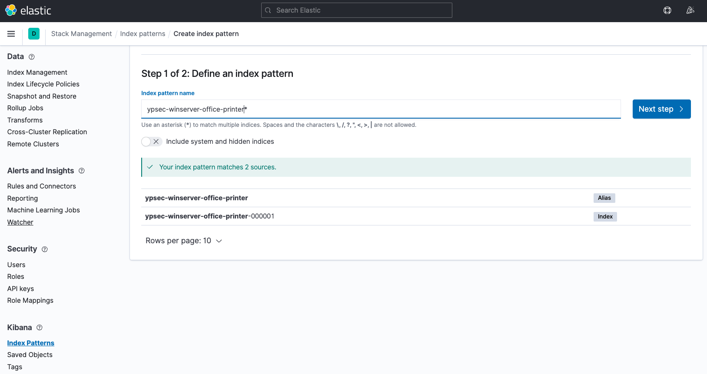Open Saved Objects under Kibana
This screenshot has width=707, height=374.
30,355
